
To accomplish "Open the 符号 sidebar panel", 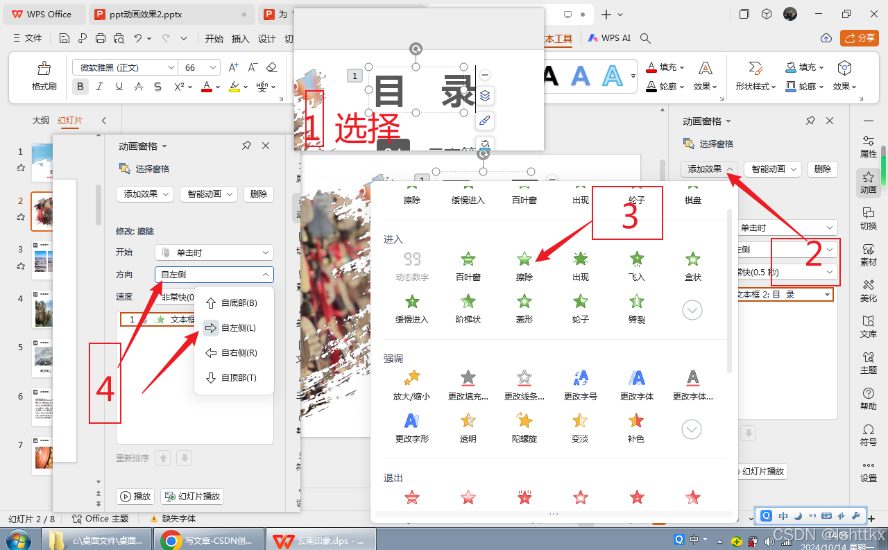I will [869, 435].
